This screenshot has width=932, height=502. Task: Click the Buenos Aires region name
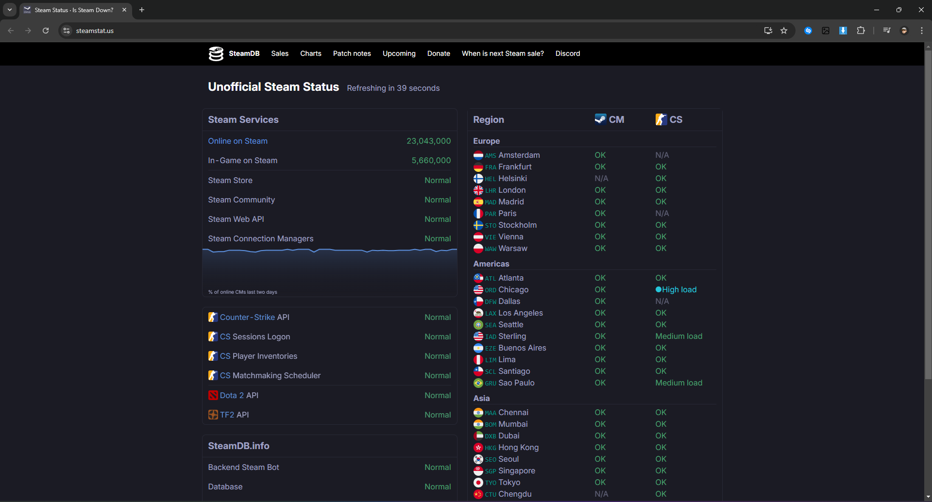click(522, 348)
